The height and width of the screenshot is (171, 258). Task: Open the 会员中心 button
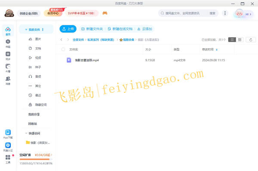[x=53, y=13]
